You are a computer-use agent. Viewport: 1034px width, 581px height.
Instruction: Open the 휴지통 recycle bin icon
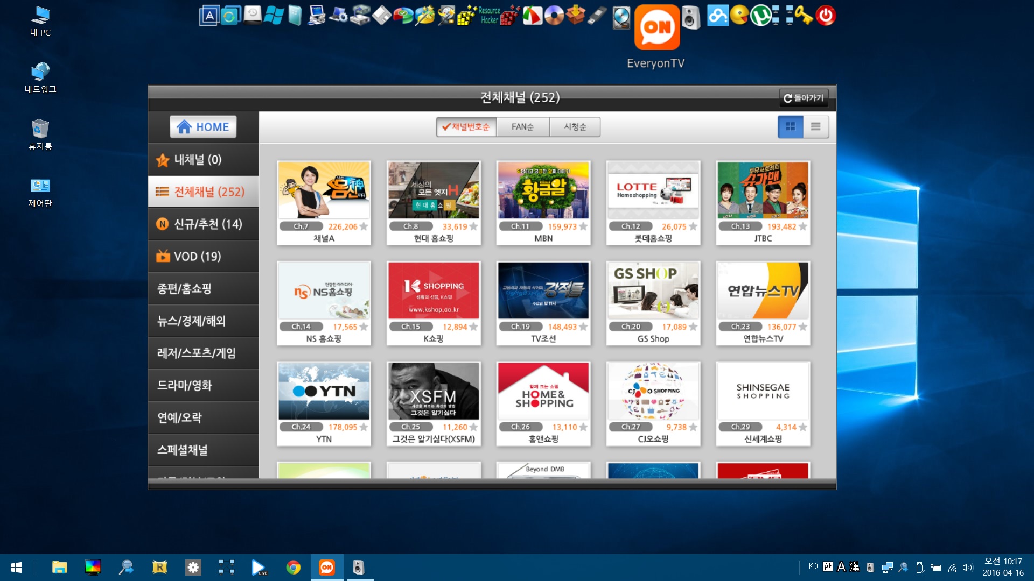40,135
